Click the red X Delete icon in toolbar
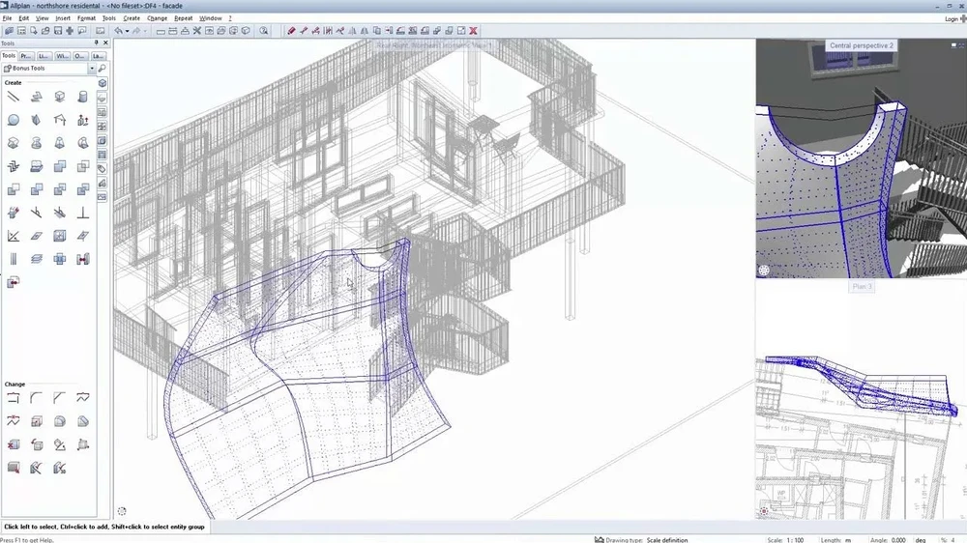967x543 pixels. point(473,31)
